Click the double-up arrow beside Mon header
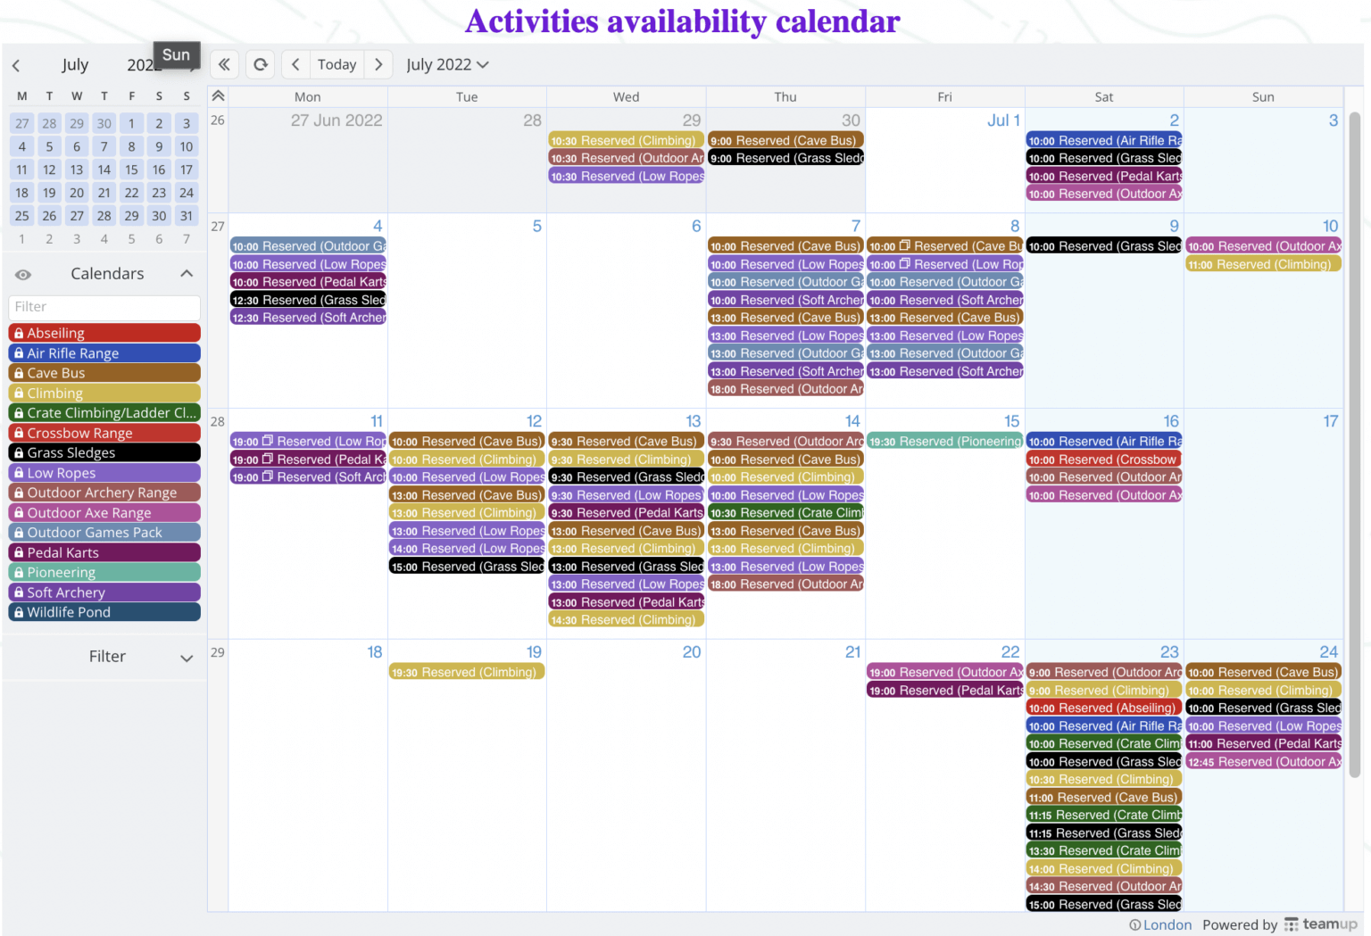Image resolution: width=1371 pixels, height=936 pixels. point(218,96)
